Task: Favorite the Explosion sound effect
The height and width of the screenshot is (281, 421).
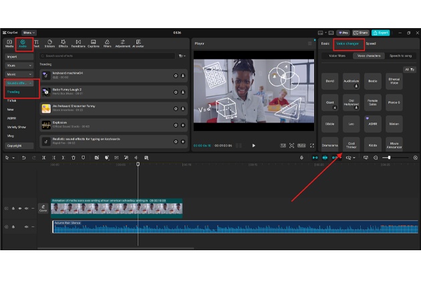Action: [176, 125]
